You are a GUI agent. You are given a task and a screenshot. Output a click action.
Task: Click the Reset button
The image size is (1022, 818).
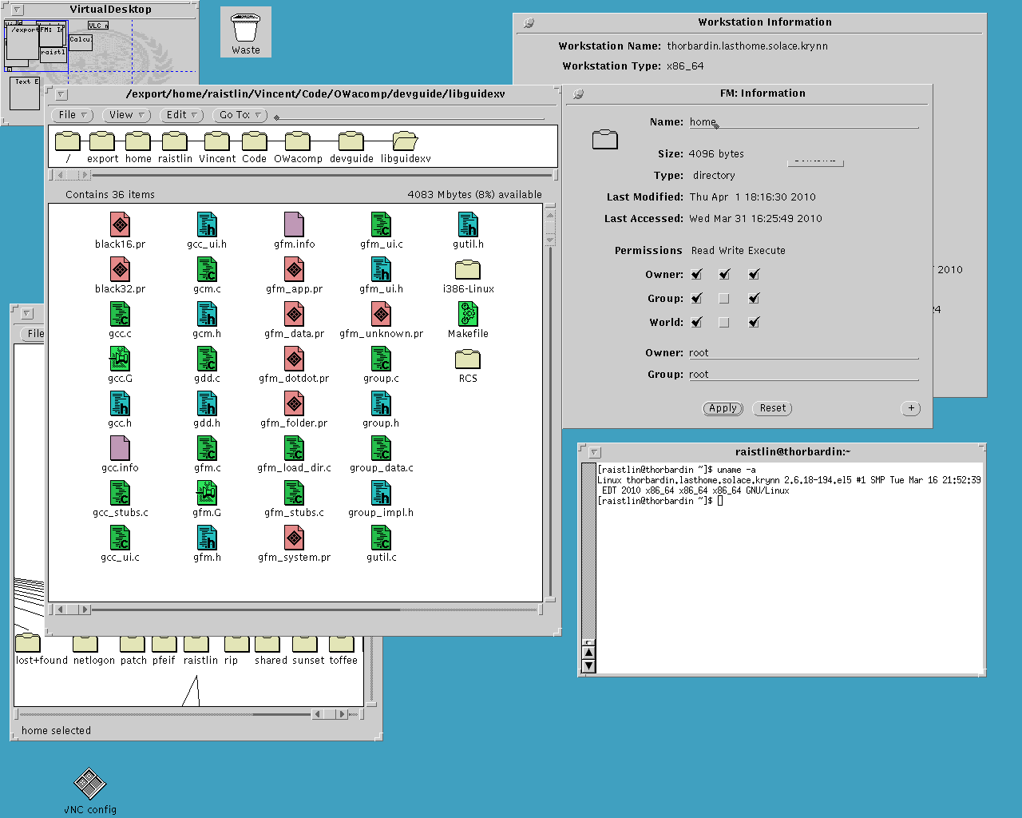pyautogui.click(x=772, y=408)
